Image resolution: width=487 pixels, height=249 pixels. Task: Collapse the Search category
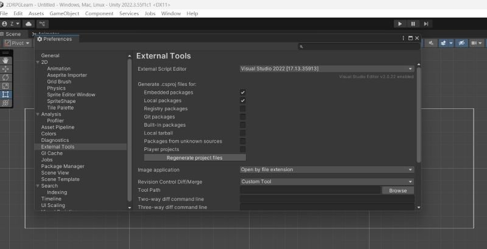[x=38, y=186]
